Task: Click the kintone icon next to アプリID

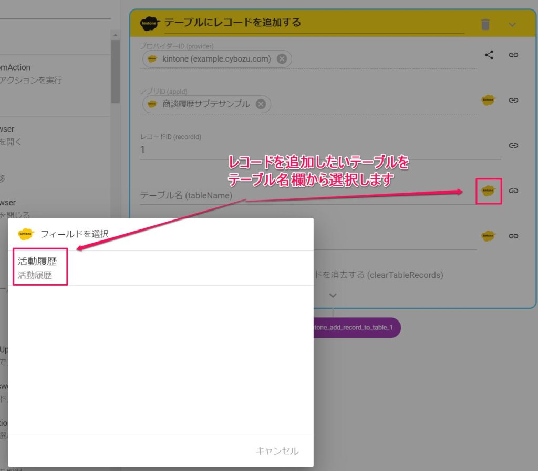Action: (488, 100)
